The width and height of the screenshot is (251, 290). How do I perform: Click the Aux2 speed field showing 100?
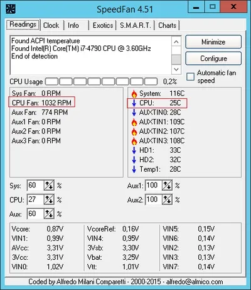(x=154, y=199)
